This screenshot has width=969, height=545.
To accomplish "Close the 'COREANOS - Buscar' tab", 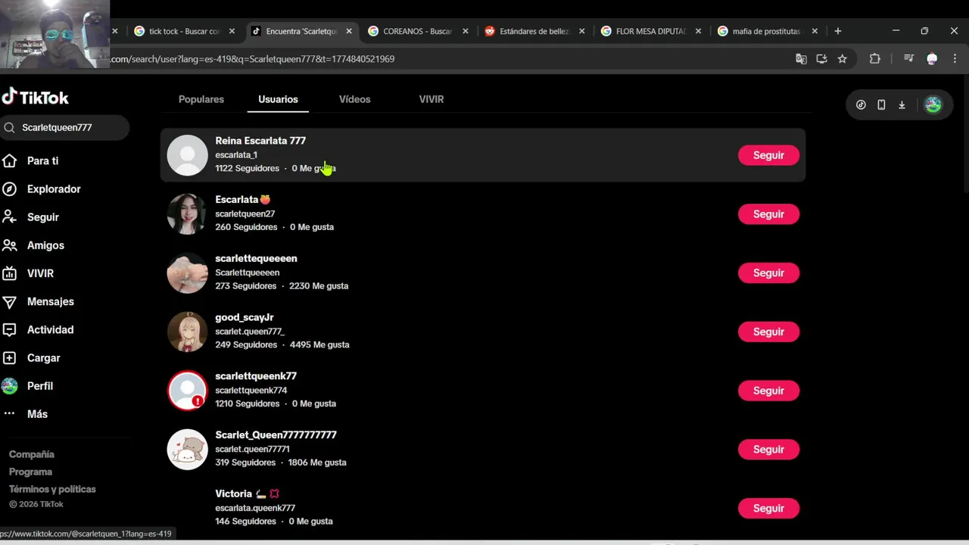I will (466, 31).
